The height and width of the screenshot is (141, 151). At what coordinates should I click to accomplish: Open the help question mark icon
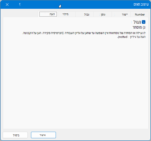(x=20, y=4)
